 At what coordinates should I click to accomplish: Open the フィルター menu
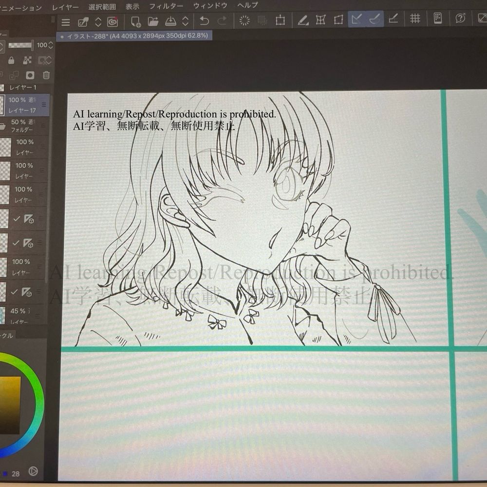pos(166,6)
